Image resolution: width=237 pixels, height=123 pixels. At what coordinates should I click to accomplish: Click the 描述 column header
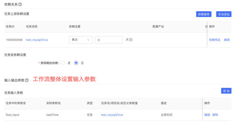click(164, 103)
